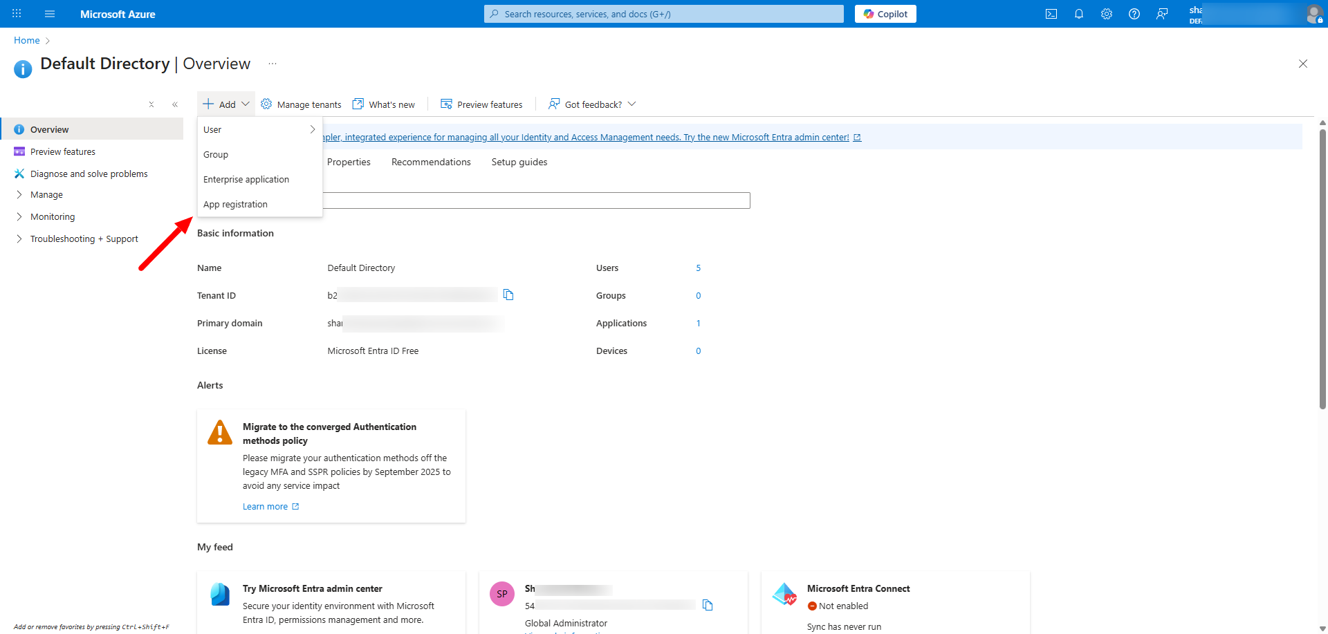Open the Setup guides tab

coord(519,162)
